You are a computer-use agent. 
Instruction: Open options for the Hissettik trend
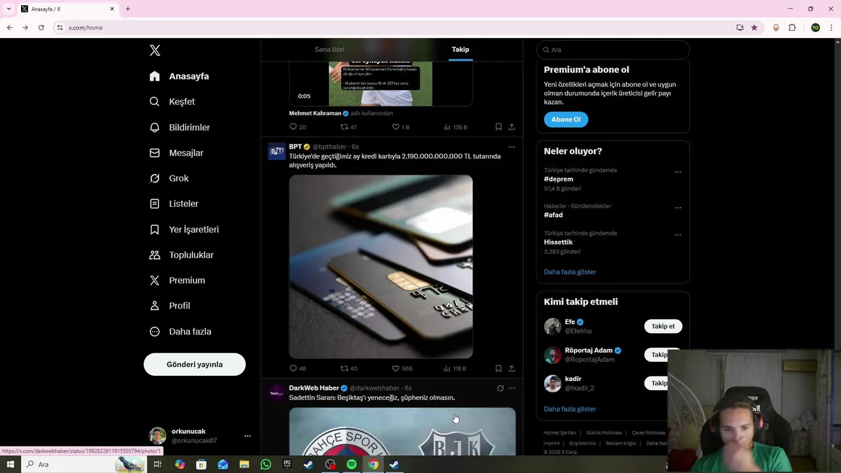[678, 235]
